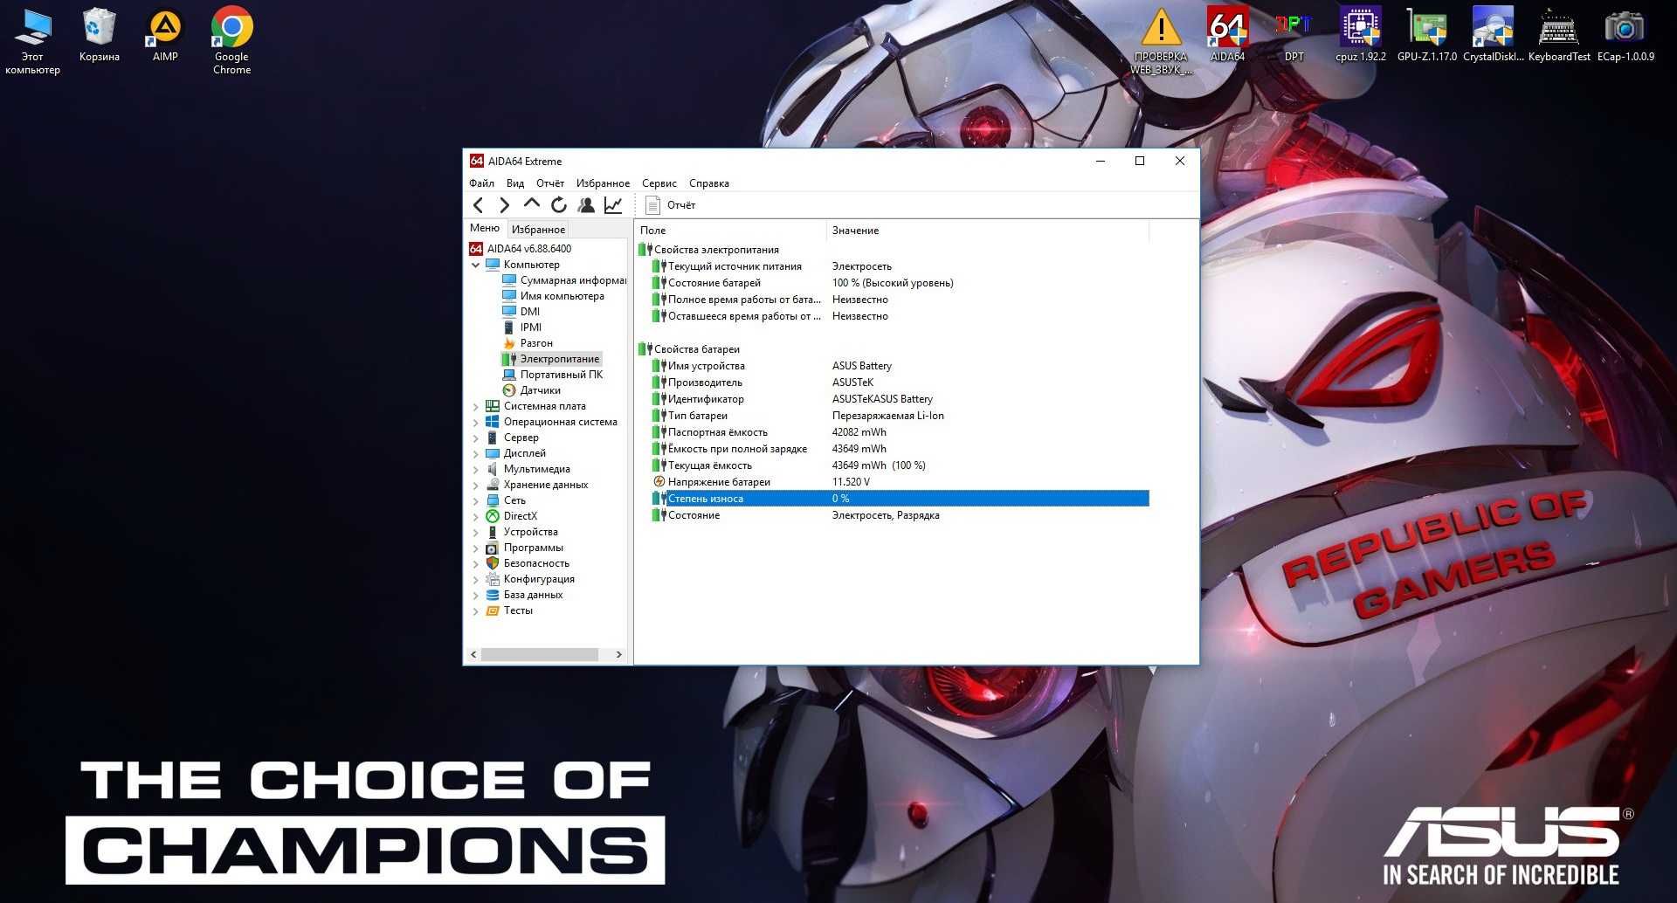Select Имя компьютера tree item
The image size is (1677, 903).
tap(553, 296)
